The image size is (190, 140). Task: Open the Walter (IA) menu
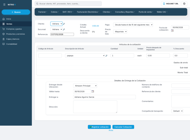pos(162,12)
